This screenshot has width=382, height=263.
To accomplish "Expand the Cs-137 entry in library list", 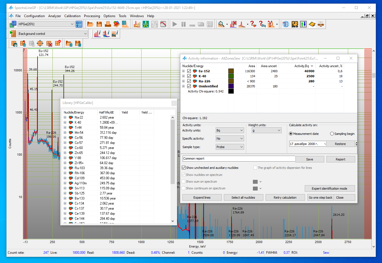I will pos(65,208).
